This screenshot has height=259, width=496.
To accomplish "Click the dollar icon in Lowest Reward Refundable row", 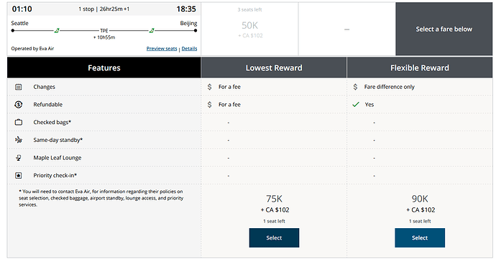I will point(209,105).
